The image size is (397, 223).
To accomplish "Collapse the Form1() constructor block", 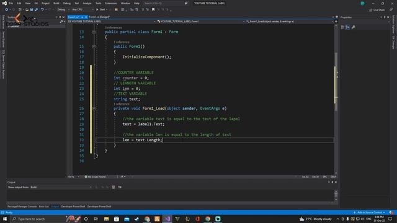I will pos(94,46).
